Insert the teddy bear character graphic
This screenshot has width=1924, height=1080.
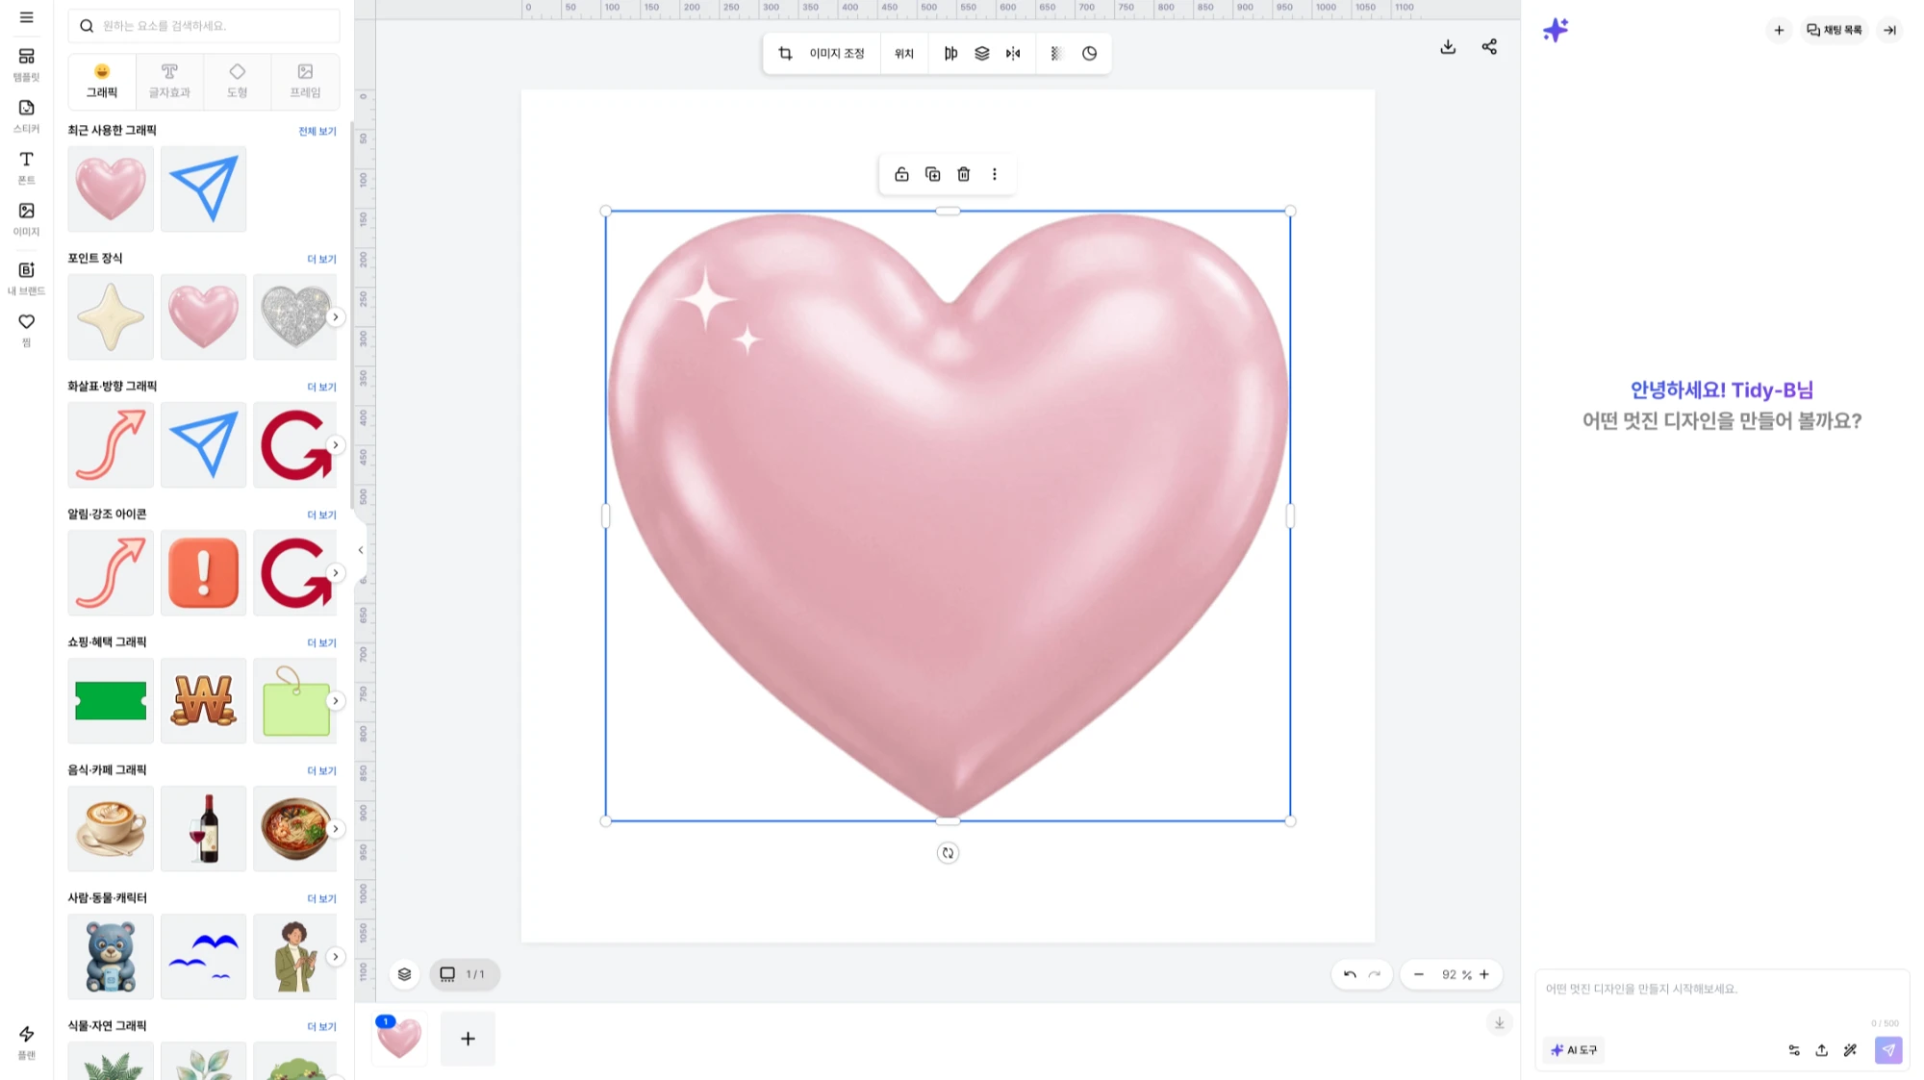click(x=111, y=957)
